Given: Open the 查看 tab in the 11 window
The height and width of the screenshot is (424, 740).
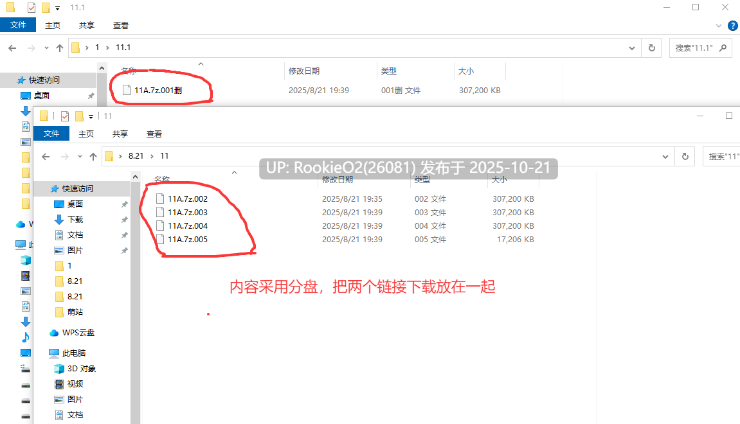Looking at the screenshot, I should (x=154, y=134).
